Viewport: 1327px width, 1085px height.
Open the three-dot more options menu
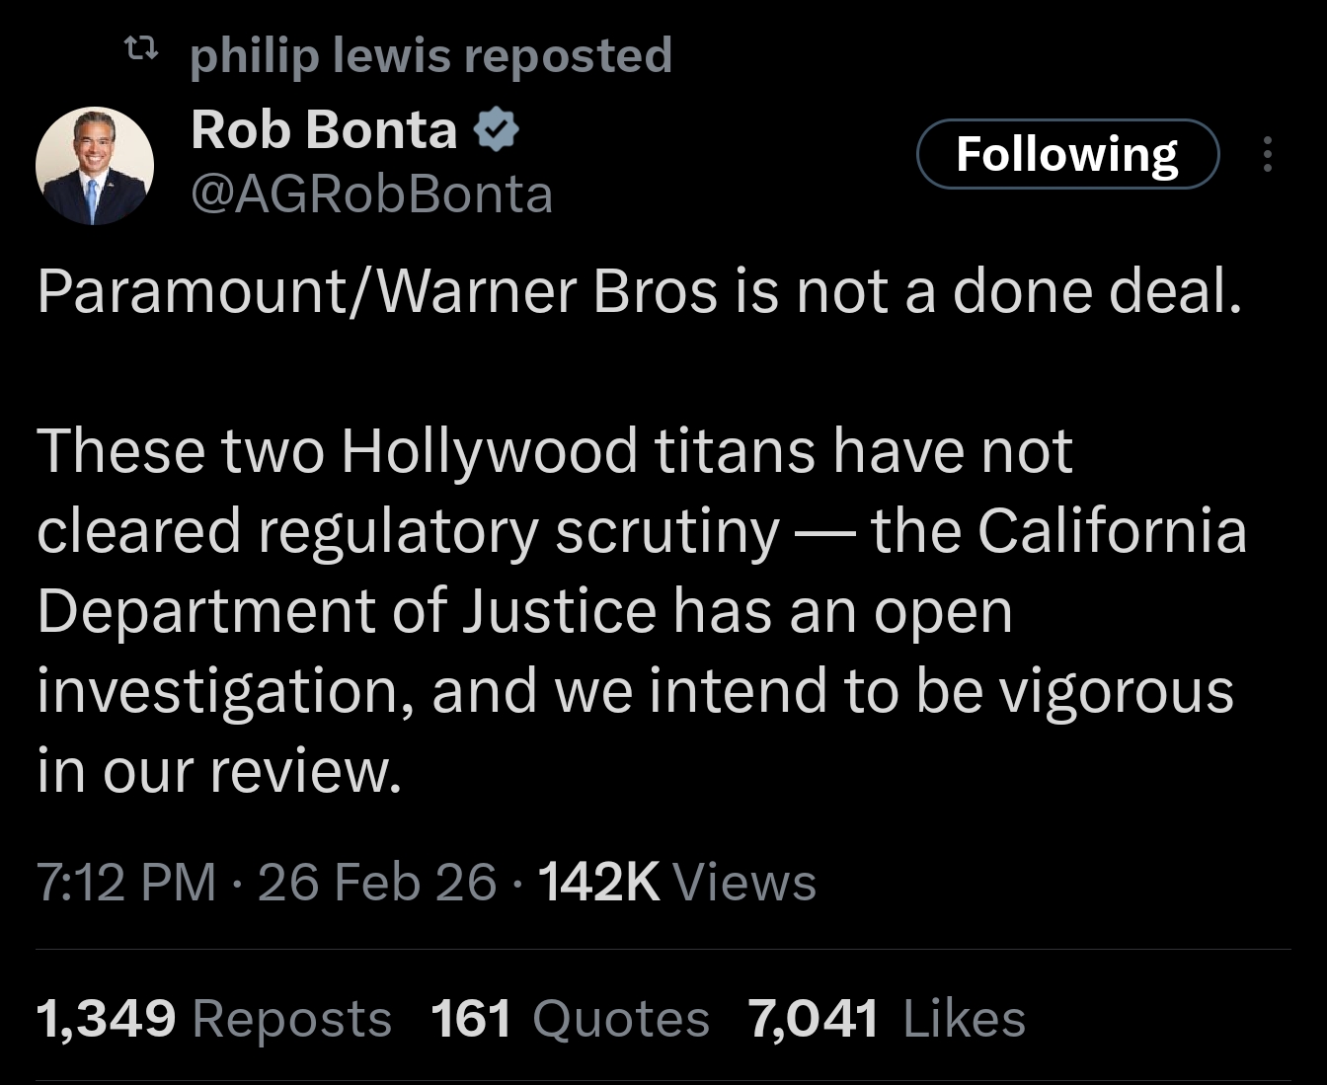[x=1268, y=155]
